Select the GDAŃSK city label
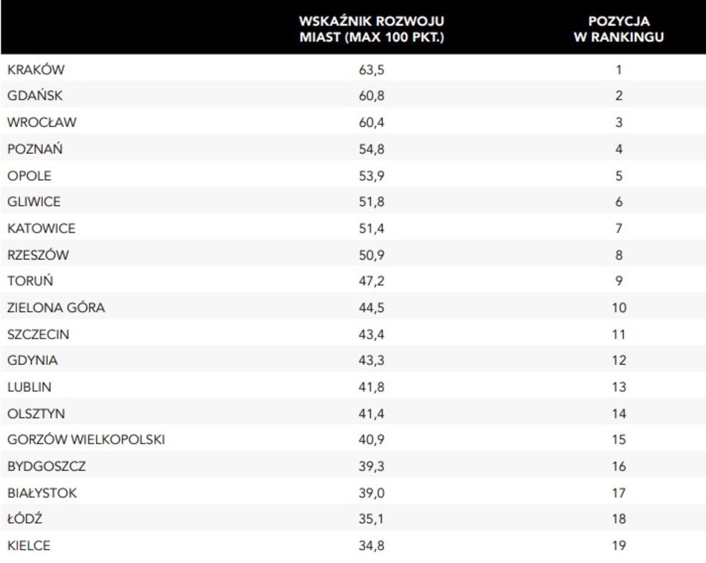 (x=35, y=96)
